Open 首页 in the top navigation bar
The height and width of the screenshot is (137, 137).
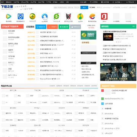pyautogui.click(x=2, y=2)
